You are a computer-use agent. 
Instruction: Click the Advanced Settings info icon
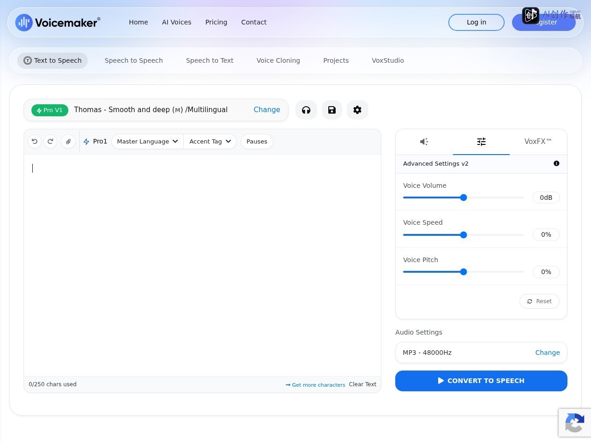[556, 163]
